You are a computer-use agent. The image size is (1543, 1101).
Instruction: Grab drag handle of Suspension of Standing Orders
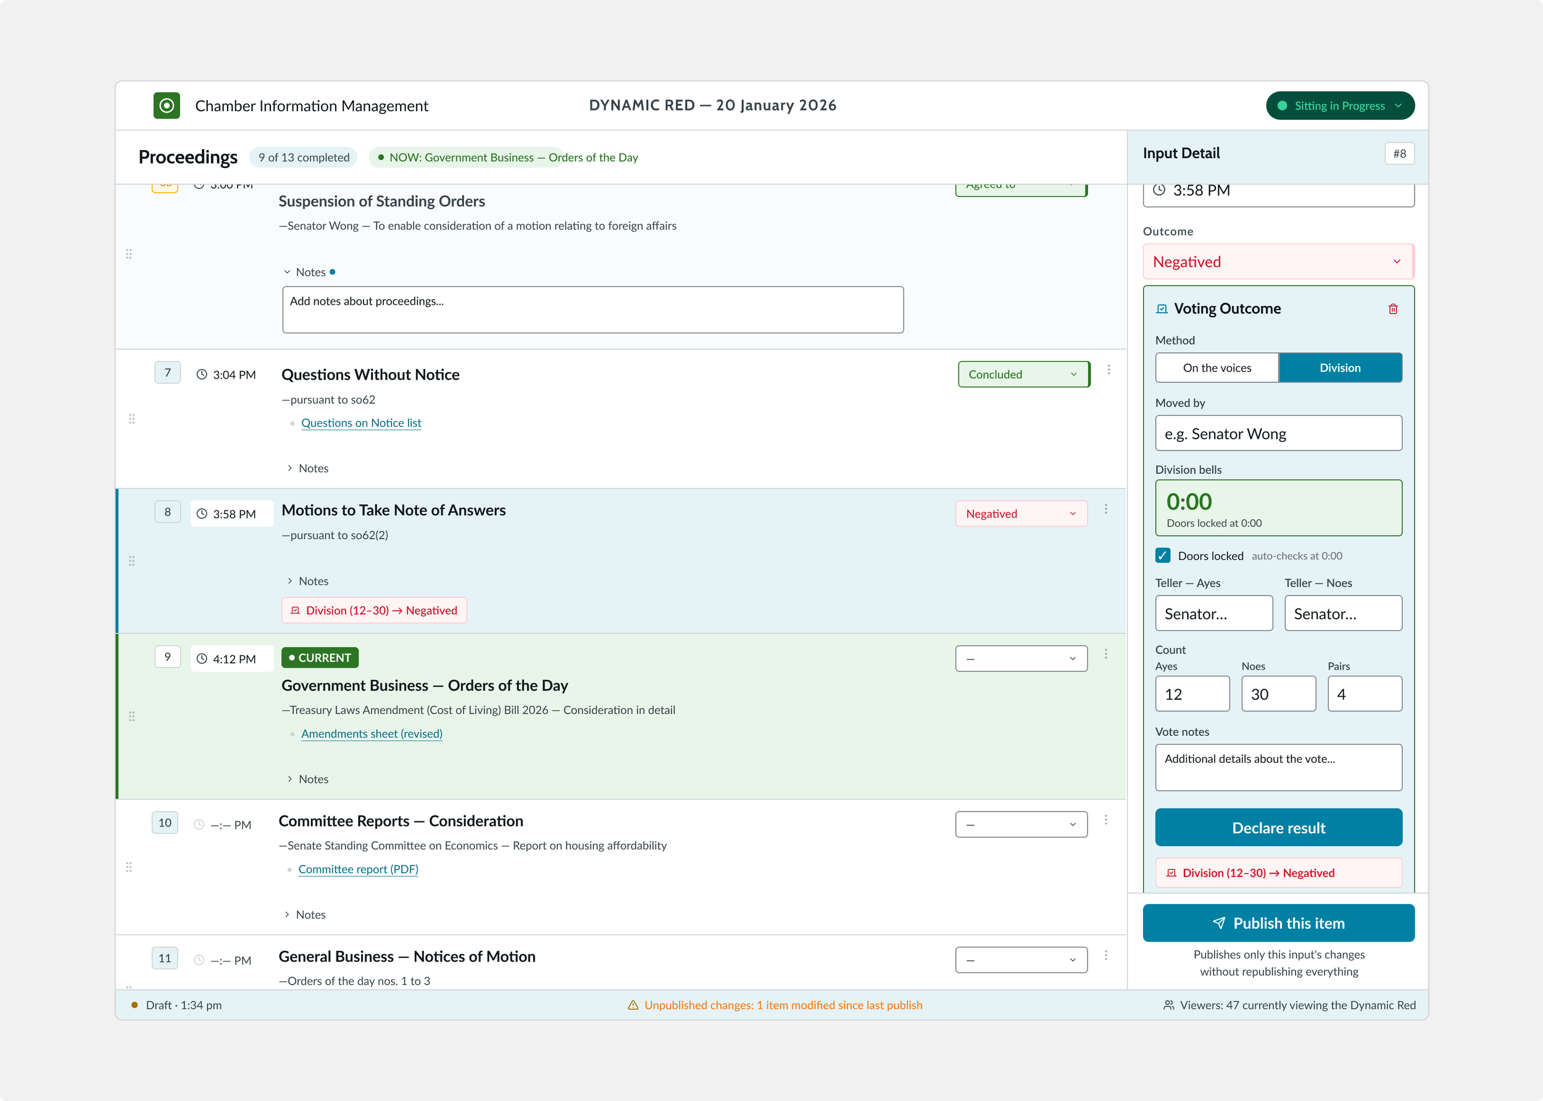click(129, 254)
